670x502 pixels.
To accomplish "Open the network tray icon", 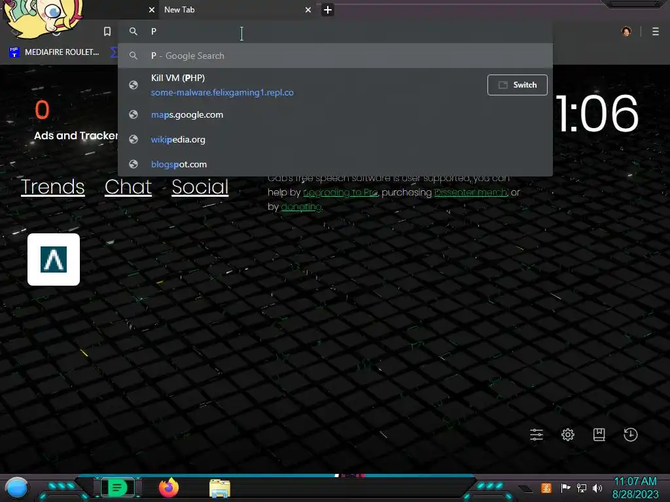I will (x=582, y=488).
